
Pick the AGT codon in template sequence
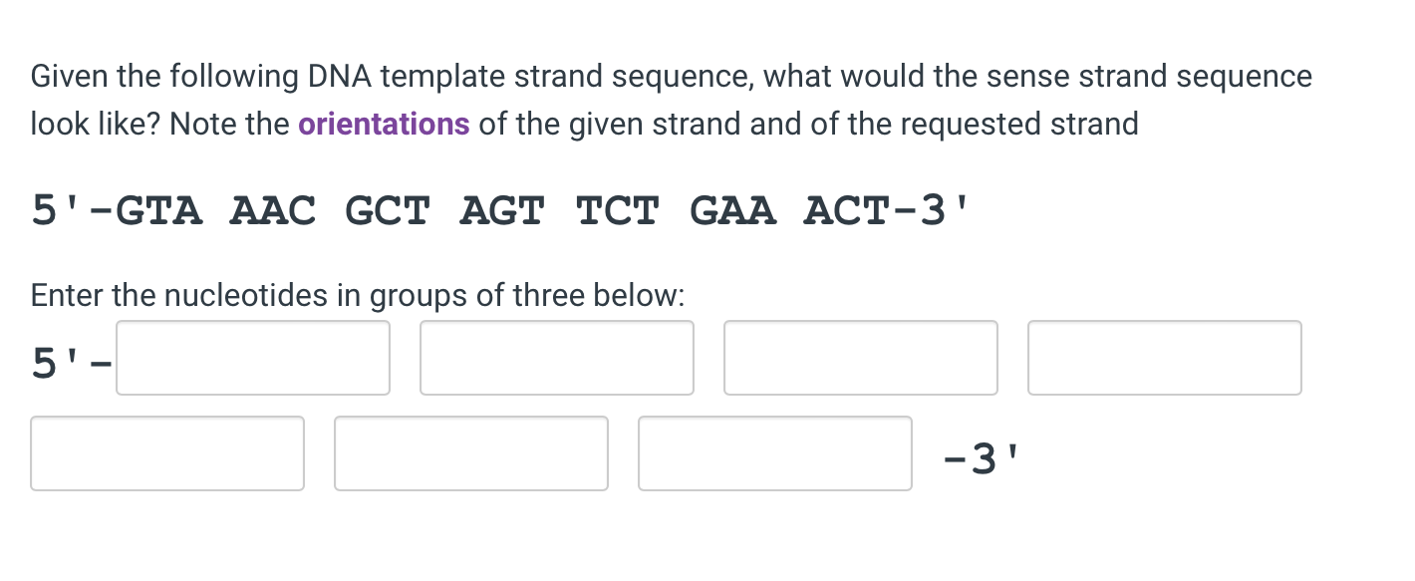[x=502, y=210]
